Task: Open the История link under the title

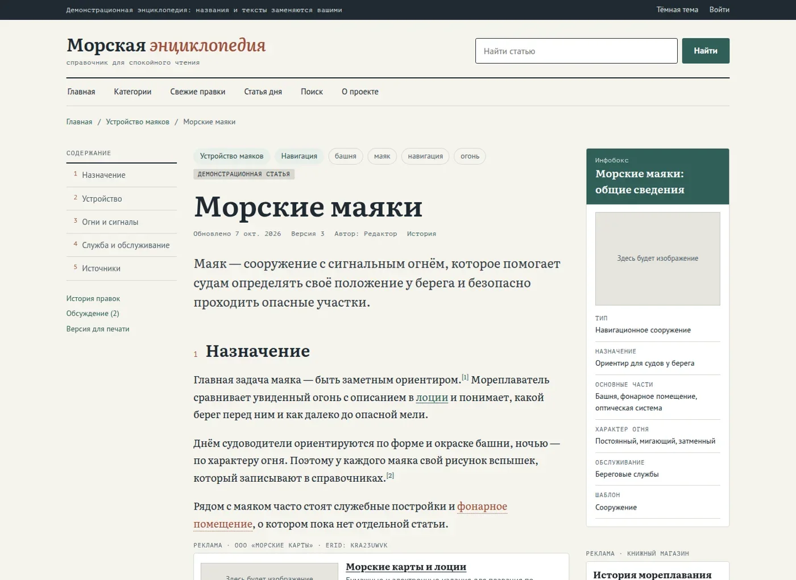Action: point(421,233)
